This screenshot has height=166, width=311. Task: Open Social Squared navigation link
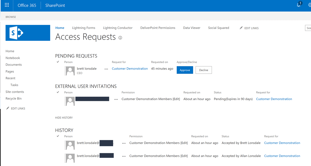click(x=219, y=28)
